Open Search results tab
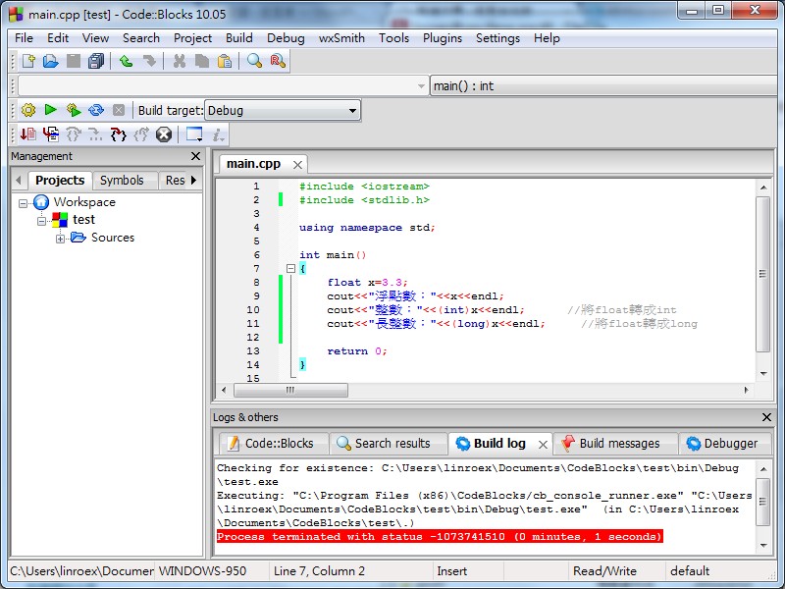The width and height of the screenshot is (785, 589). (x=387, y=444)
